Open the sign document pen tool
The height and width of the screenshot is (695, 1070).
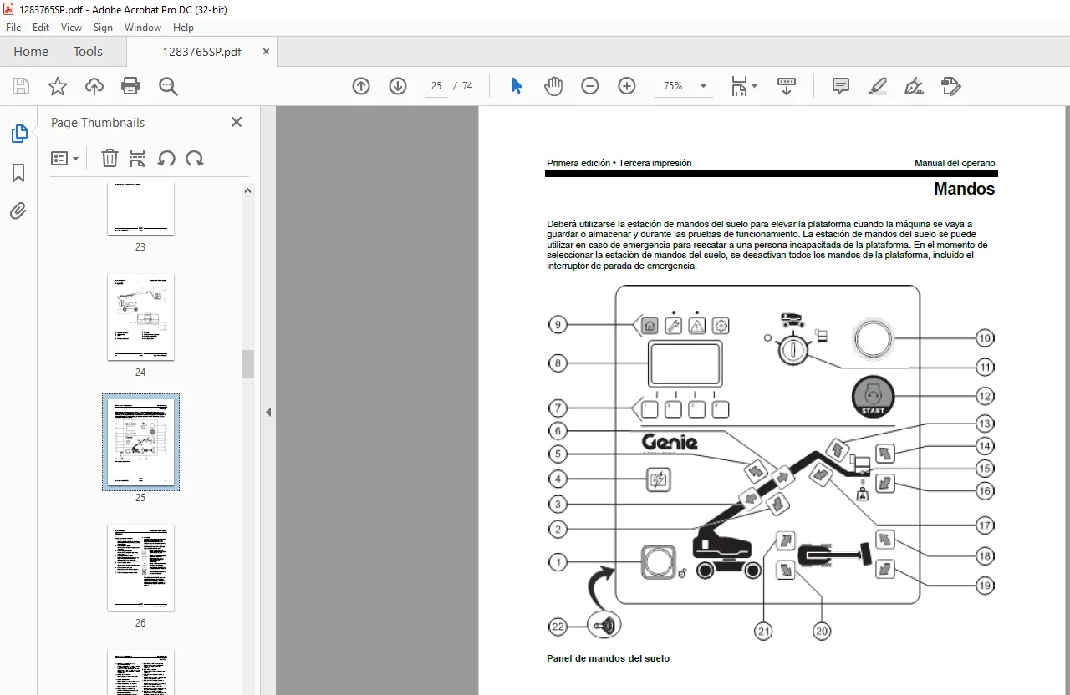point(915,86)
